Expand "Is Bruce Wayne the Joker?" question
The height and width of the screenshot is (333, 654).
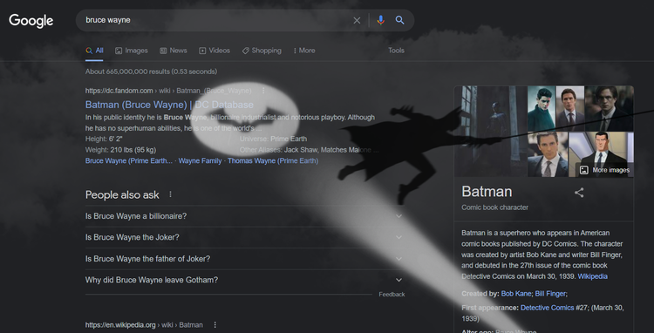pos(245,238)
